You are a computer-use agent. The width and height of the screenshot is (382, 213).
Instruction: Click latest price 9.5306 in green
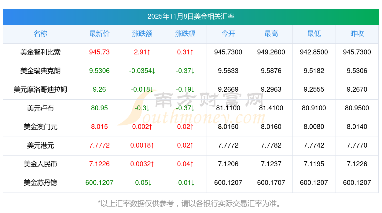coord(99,71)
